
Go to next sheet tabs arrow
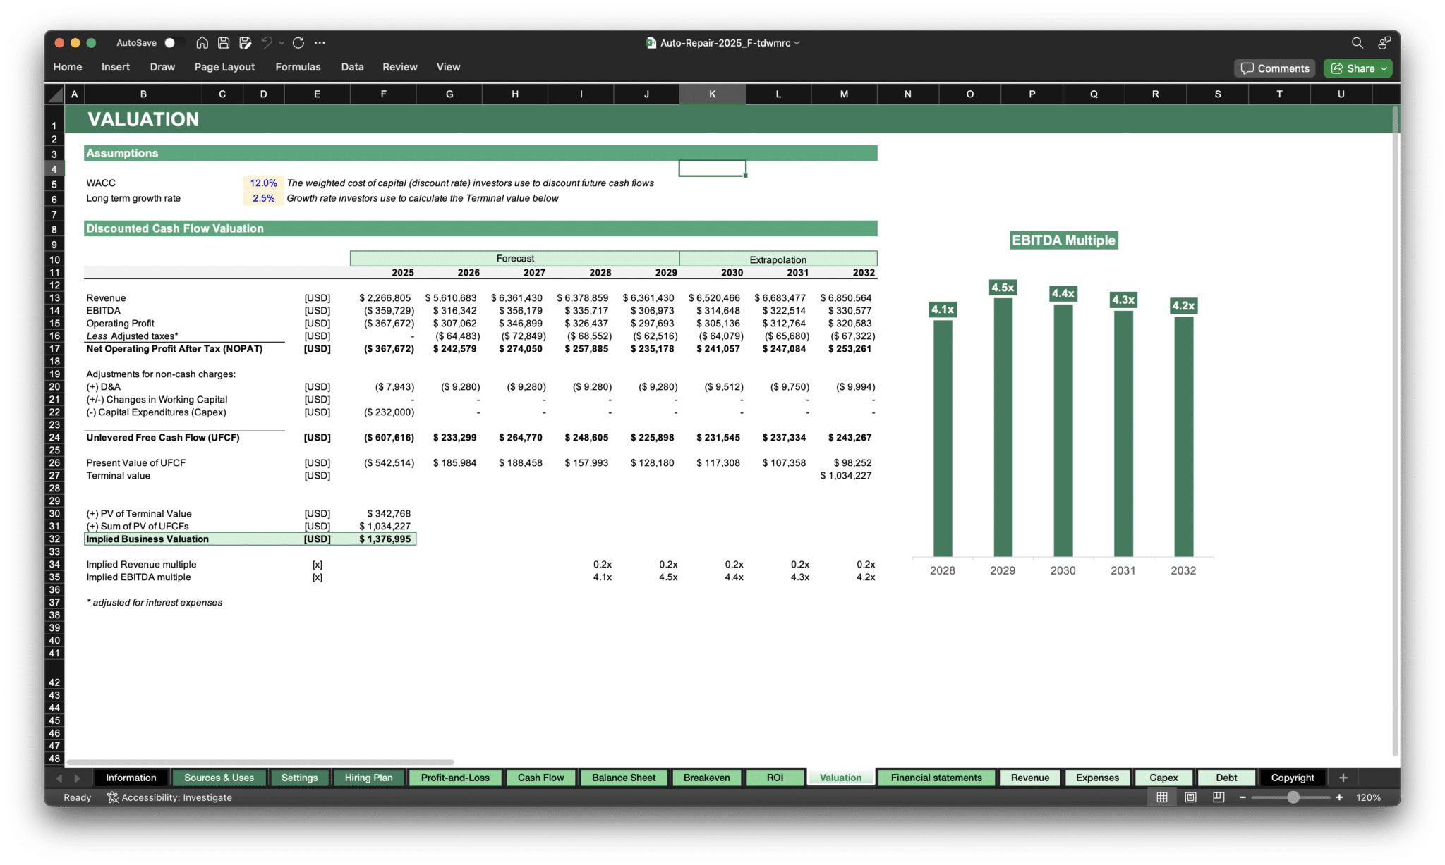click(77, 778)
